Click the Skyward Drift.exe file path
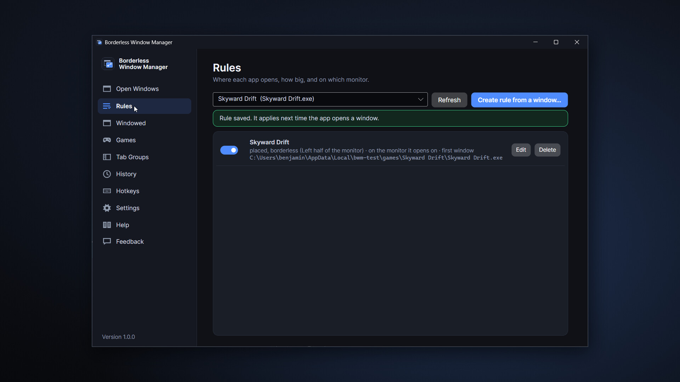Image resolution: width=680 pixels, height=382 pixels. [376, 158]
